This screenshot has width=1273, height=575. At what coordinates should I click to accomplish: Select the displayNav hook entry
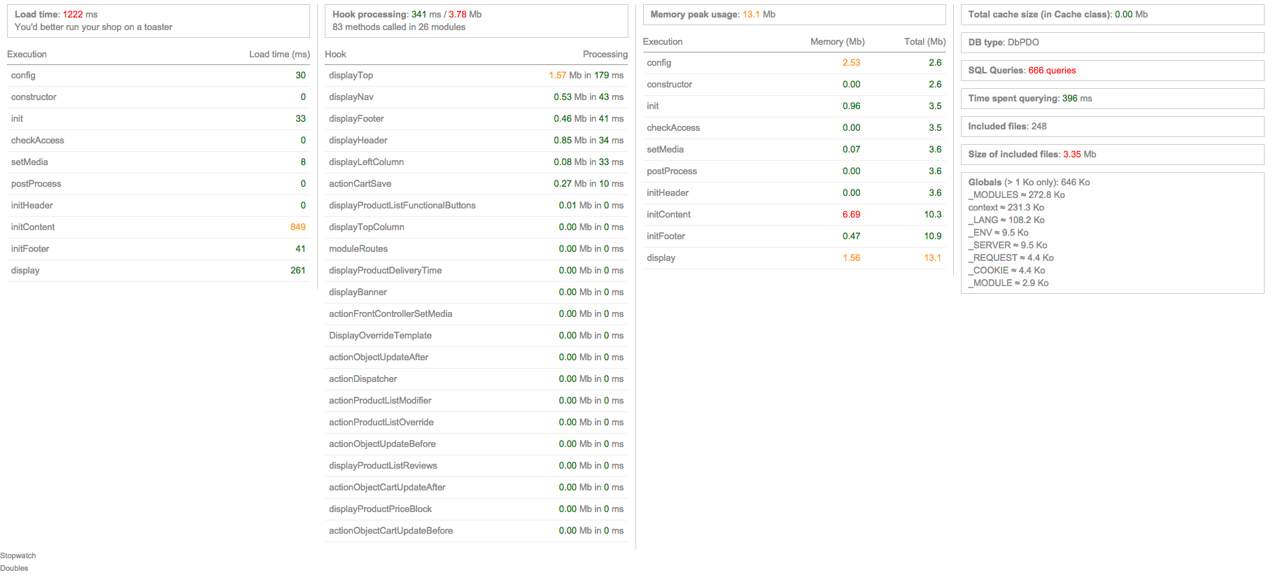pyautogui.click(x=476, y=97)
